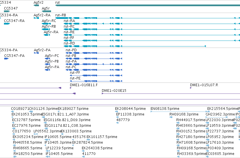Click EST LP17610.3prime
Image resolution: width=240 pixels, height=158 pixels.
tap(220, 143)
